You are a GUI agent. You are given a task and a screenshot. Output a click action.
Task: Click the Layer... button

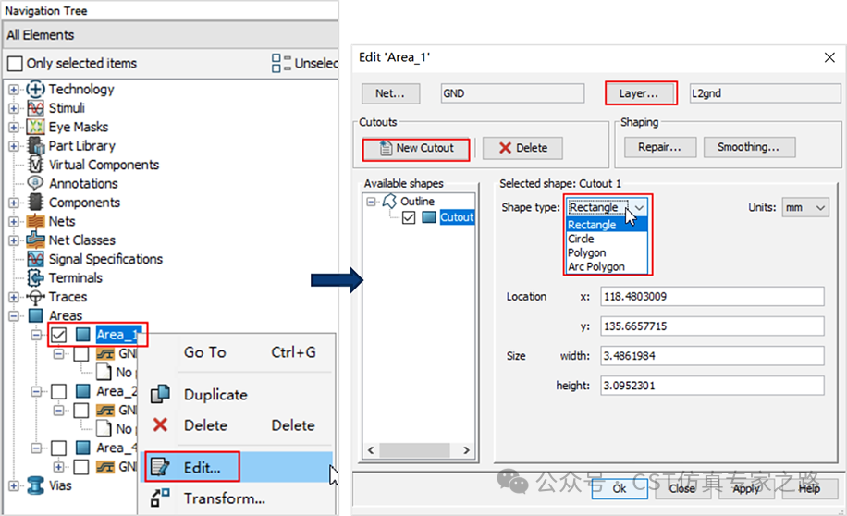(639, 93)
